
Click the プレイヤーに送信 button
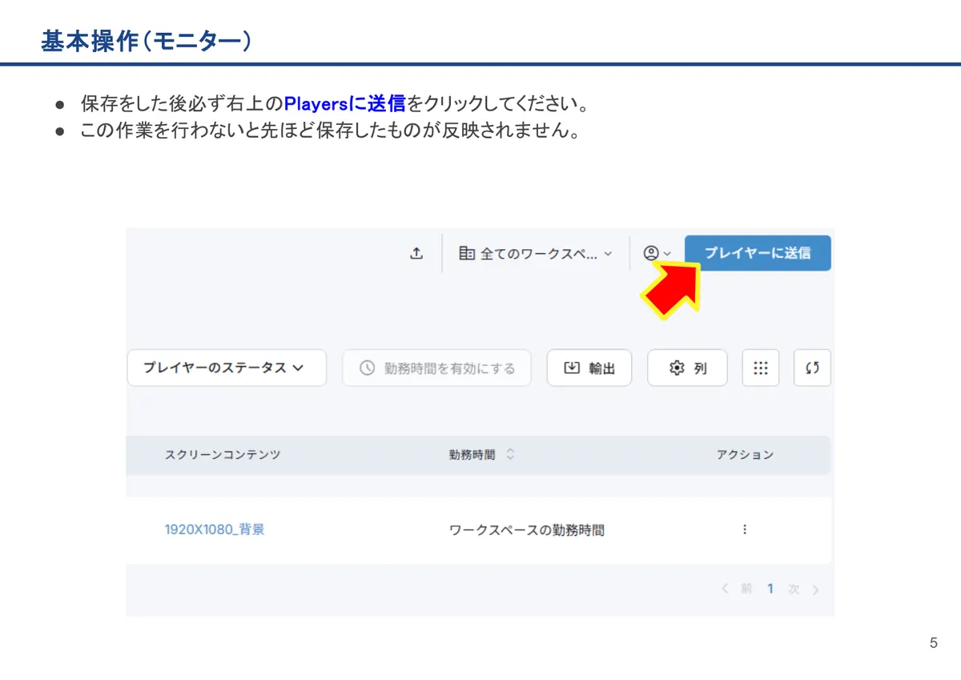click(x=758, y=253)
